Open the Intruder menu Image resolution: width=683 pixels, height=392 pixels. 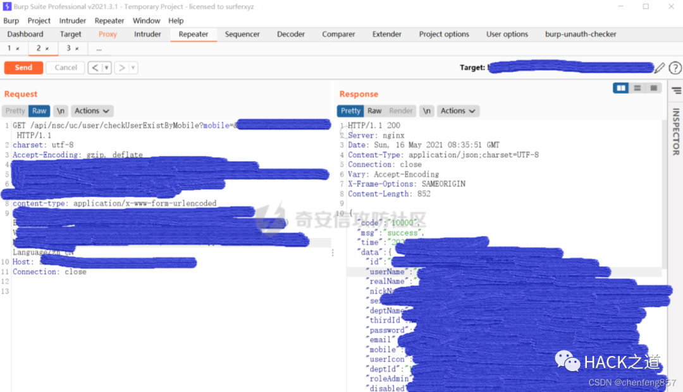[72, 20]
